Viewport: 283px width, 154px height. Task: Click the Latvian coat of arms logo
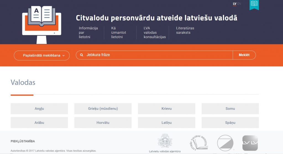165,141
